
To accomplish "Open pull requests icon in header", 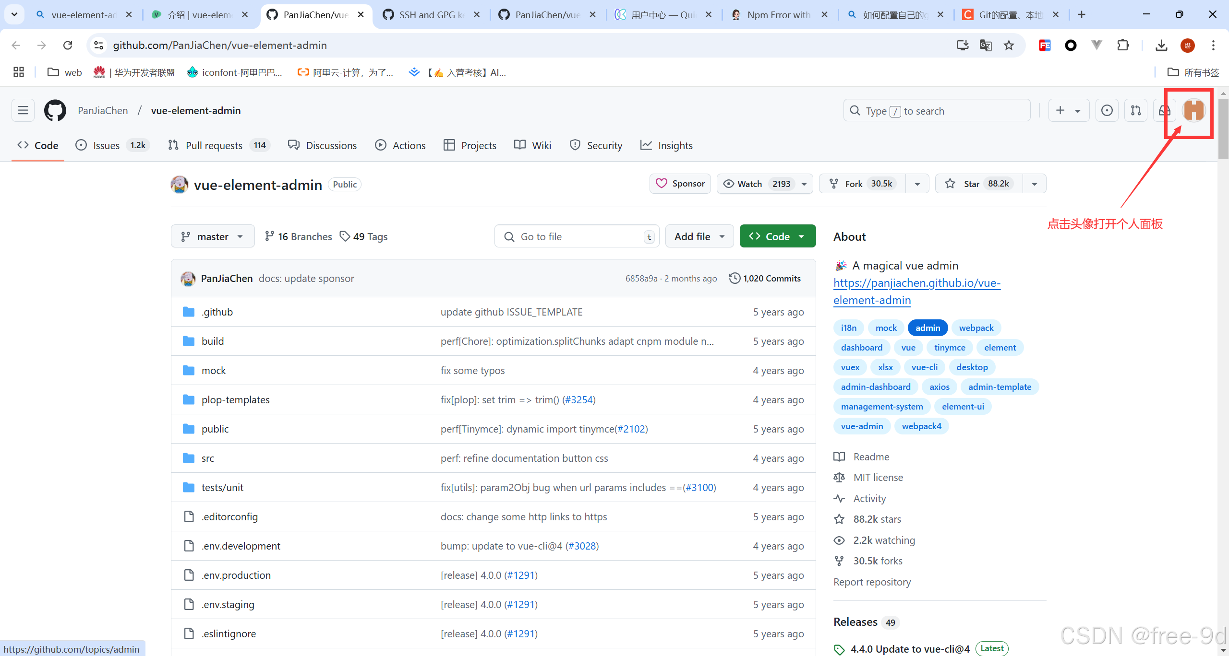I will (1136, 111).
